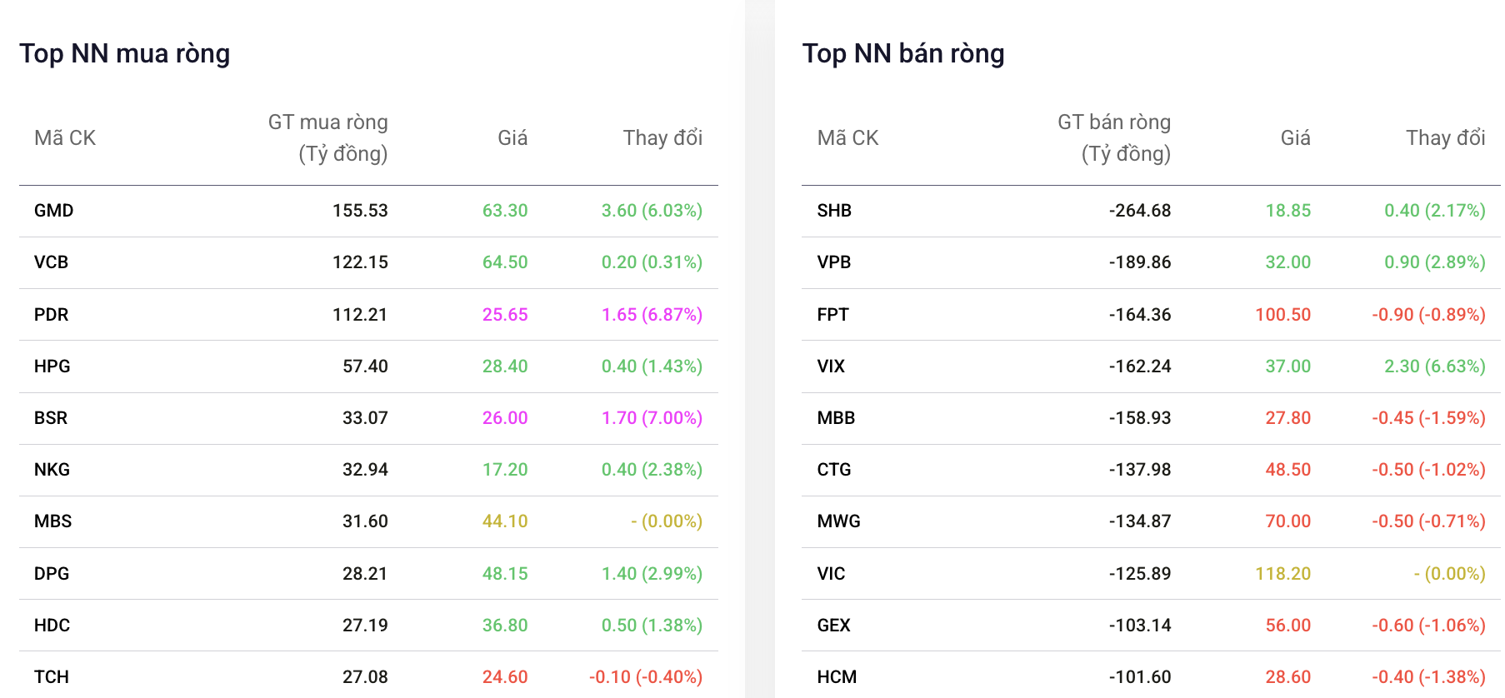The height and width of the screenshot is (698, 1505).
Task: Click the TCH stock code
Action: click(x=52, y=677)
